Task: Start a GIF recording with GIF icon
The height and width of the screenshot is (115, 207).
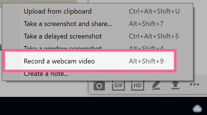Action: coord(118,85)
